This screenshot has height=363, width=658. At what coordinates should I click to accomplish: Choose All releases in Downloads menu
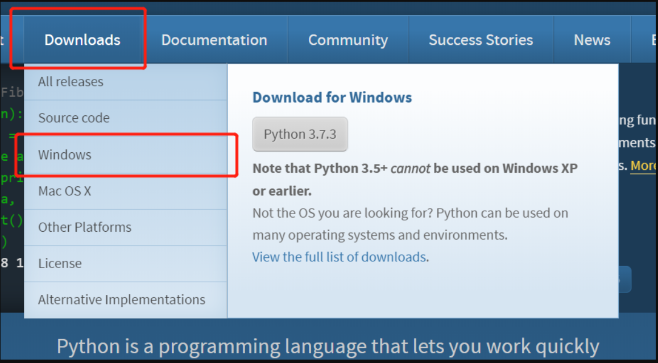pyautogui.click(x=126, y=82)
